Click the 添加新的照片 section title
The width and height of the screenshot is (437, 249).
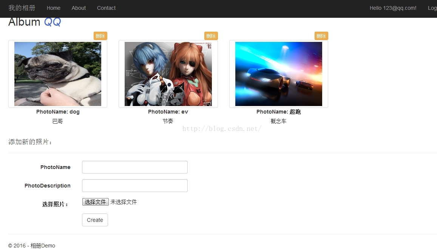point(30,142)
